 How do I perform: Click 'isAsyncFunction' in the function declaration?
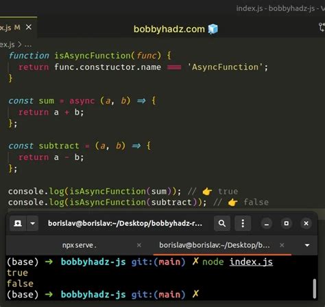93,56
